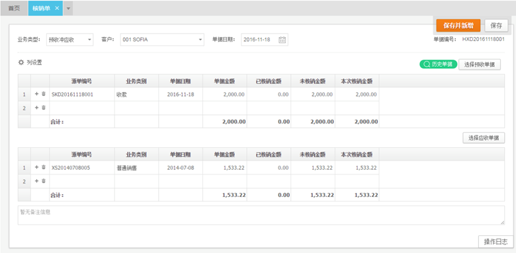Click 选择预收单据 button
The height and width of the screenshot is (253, 516).
pyautogui.click(x=480, y=65)
